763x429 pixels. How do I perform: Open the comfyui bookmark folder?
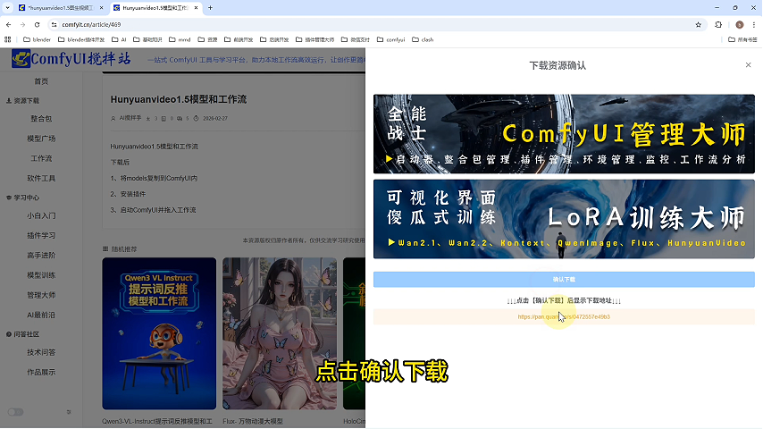[390, 39]
